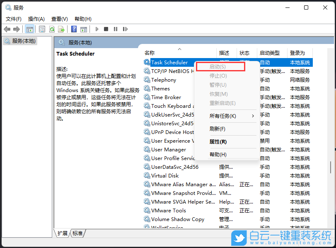Start the service with the play toolbar icon
The image size is (336, 248).
point(97,29)
